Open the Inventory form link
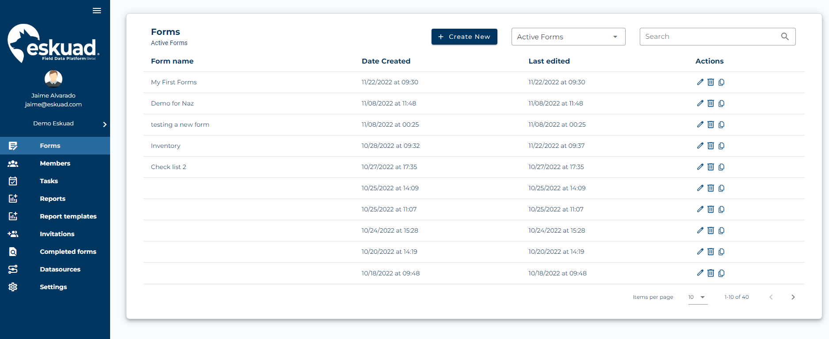The image size is (829, 339). click(165, 146)
